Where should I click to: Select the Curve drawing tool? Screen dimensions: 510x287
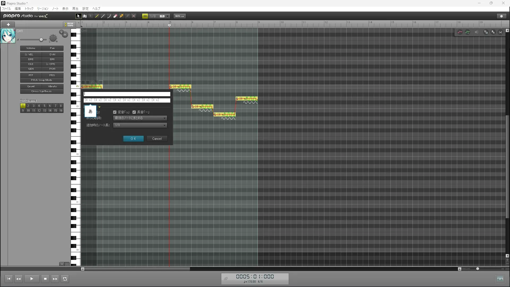(109, 16)
